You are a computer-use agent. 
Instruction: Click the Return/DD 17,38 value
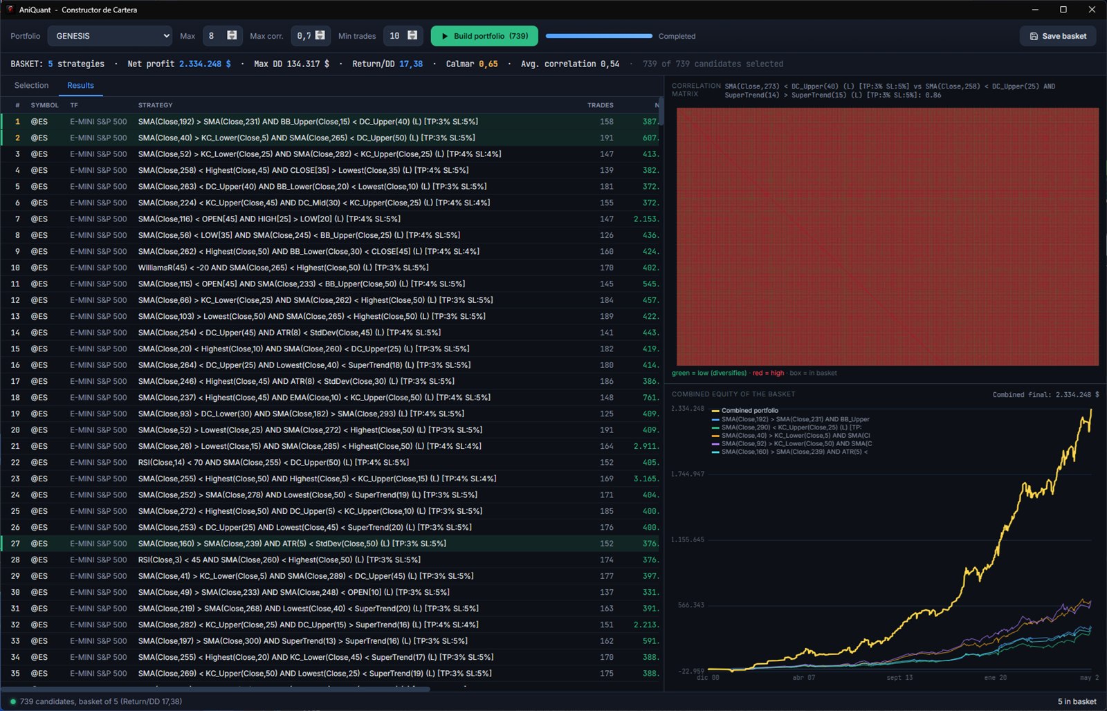pyautogui.click(x=411, y=64)
